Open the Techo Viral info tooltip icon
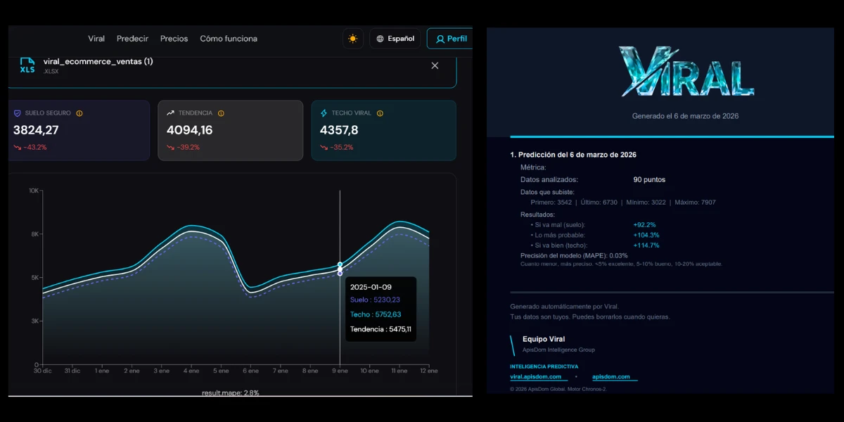The image size is (844, 422). [380, 112]
